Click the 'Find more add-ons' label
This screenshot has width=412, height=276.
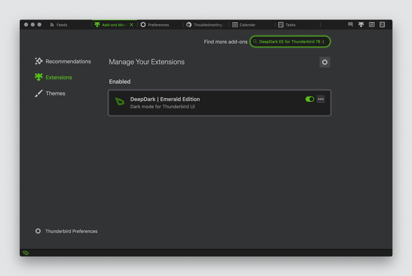[226, 42]
